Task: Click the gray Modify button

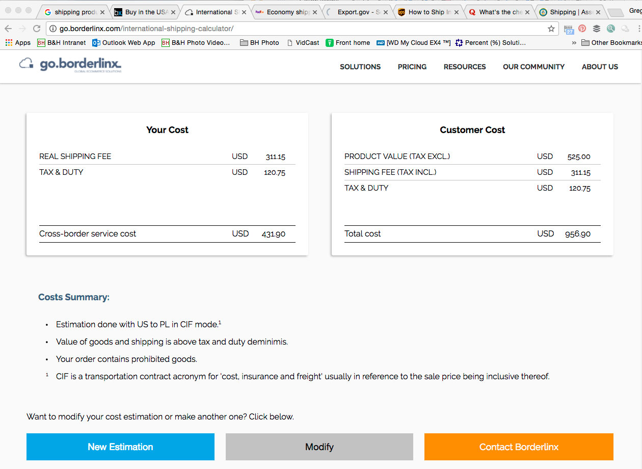Action: pos(319,447)
